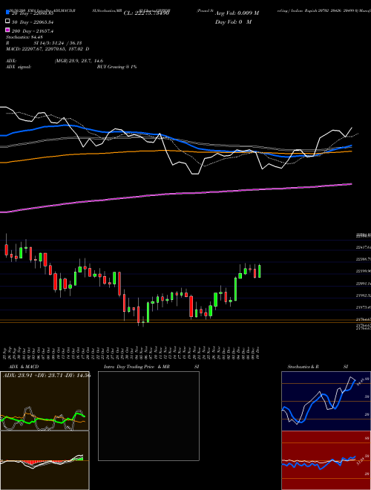This screenshot has width=371, height=490.
Task: Open the ADX indicator mini chart
Action: point(45,401)
